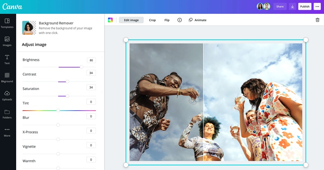The image size is (324, 170).
Task: Delete image with trash icon
Action: pyautogui.click(x=318, y=20)
